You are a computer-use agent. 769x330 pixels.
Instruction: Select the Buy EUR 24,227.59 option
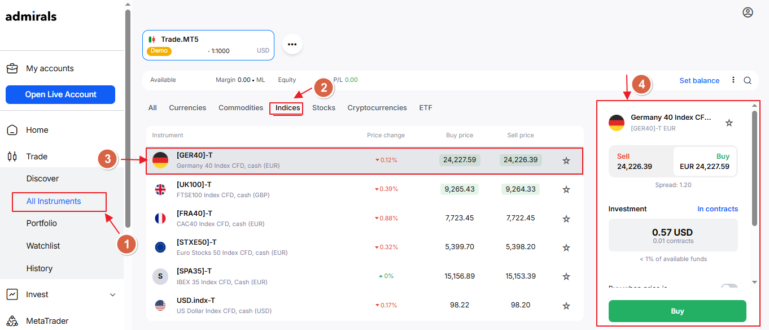[705, 162]
